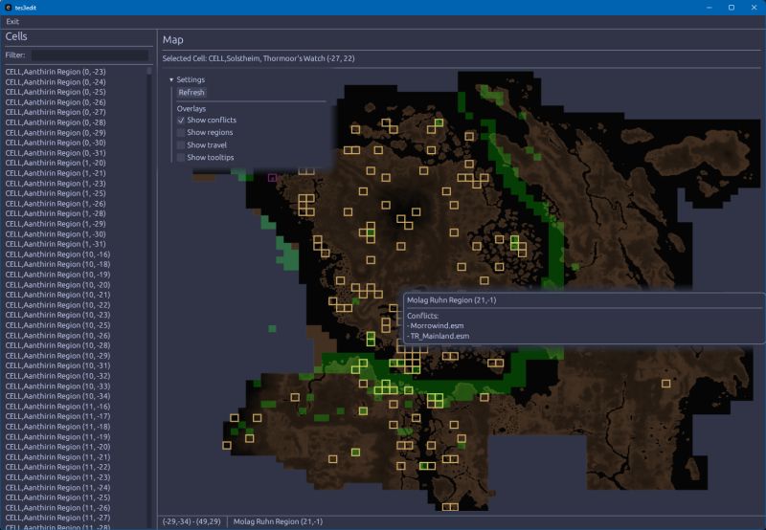
Task: Select CELL,Aanthirin Region (11, -17)
Action: pos(57,417)
